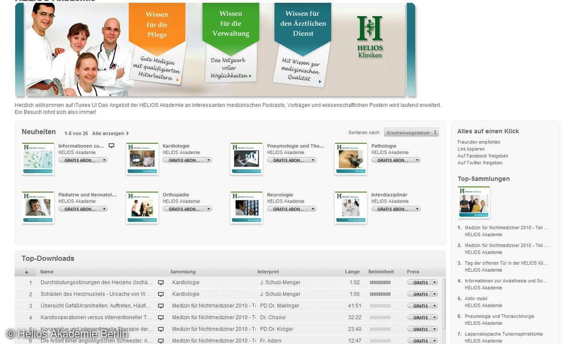Open the Pädiatrie und Neonatologie cover

38,207
